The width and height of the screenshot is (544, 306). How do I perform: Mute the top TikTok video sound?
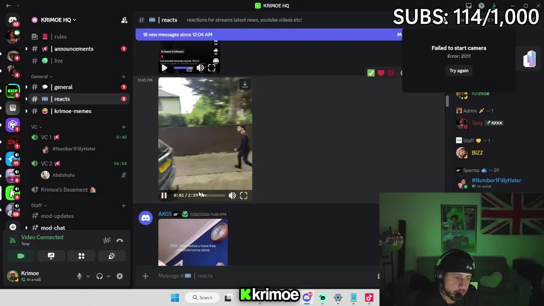pos(200,68)
